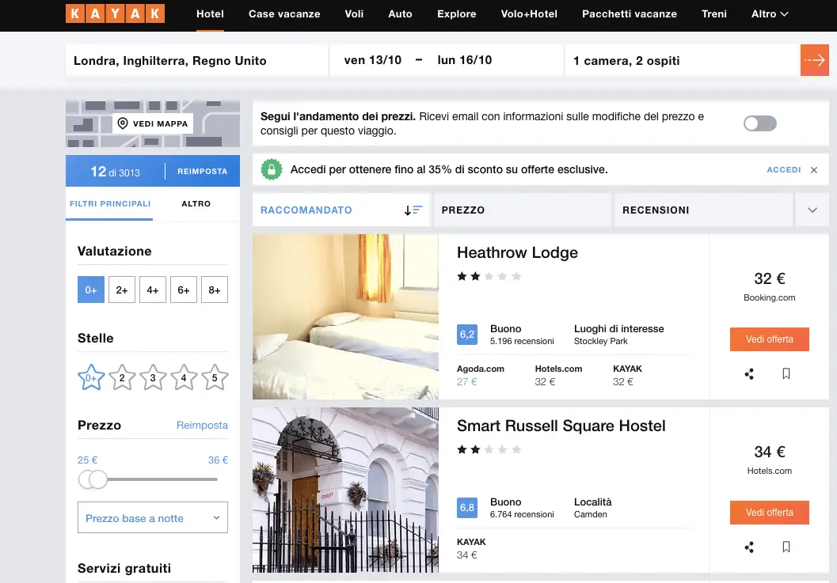
Task: Open the Raccomandato sort option
Action: 341,210
